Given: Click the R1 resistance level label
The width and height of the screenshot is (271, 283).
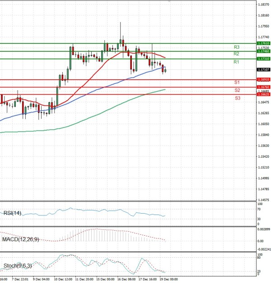Looking at the screenshot, I should tap(236, 62).
